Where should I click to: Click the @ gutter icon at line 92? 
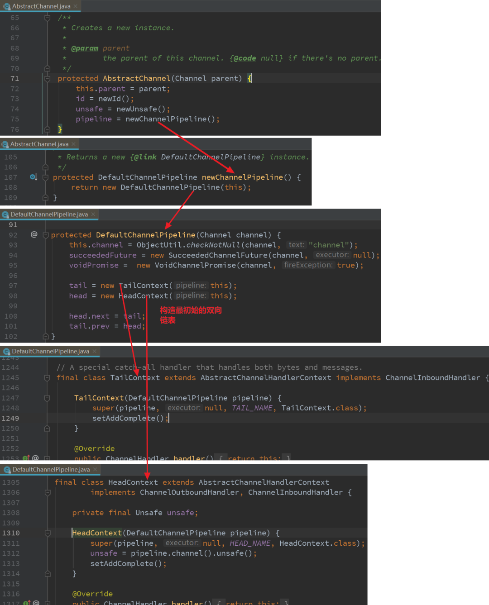point(34,234)
